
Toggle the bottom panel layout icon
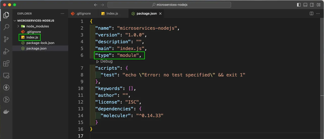tap(305, 5)
